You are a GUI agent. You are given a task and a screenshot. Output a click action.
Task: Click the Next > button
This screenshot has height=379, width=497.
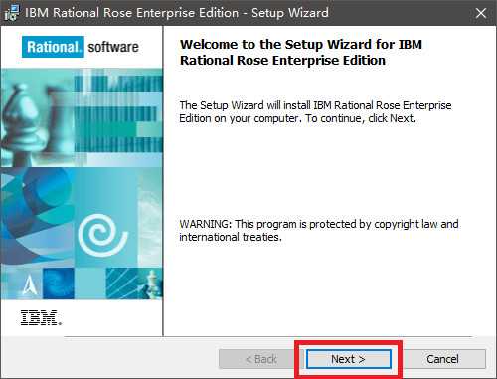348,359
